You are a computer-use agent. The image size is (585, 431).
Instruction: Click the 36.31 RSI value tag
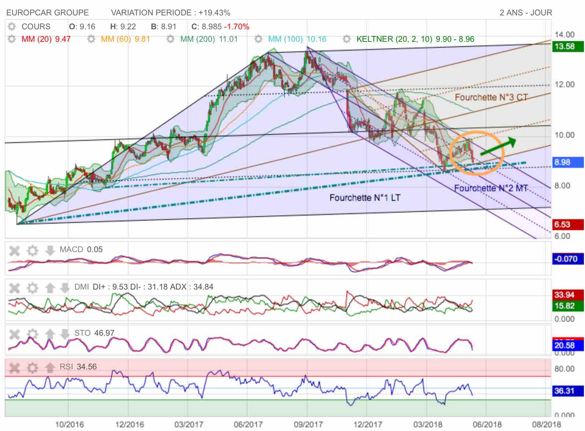(x=568, y=391)
